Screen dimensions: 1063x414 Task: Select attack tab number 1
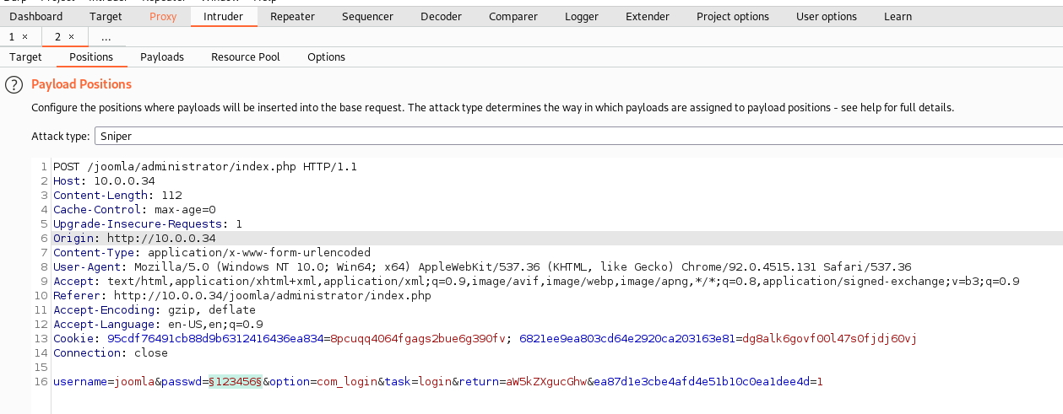[13, 37]
